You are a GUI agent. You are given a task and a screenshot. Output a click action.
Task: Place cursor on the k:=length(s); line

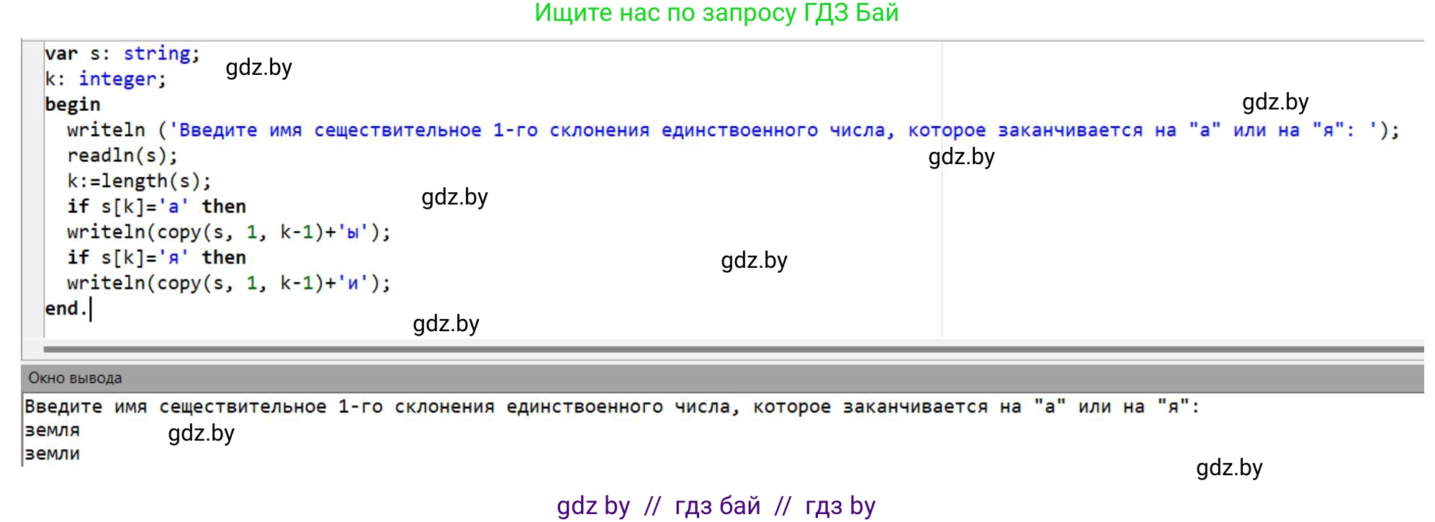[x=139, y=181]
